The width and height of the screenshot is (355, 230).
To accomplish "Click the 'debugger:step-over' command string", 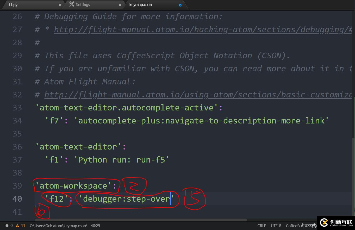I will pos(127,199).
